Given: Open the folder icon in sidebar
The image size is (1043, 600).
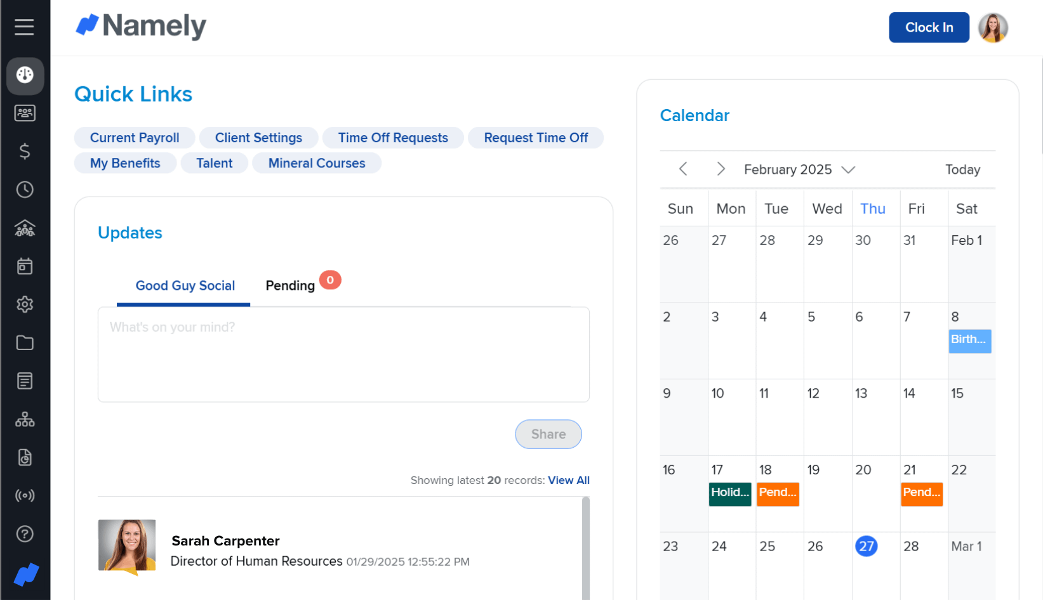Looking at the screenshot, I should click(x=25, y=342).
